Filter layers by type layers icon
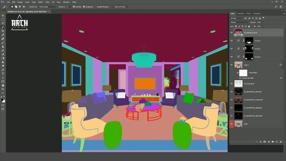 point(253,18)
